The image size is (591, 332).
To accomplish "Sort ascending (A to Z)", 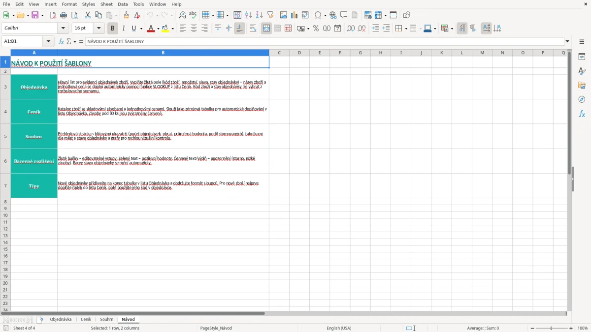I will [x=249, y=15].
